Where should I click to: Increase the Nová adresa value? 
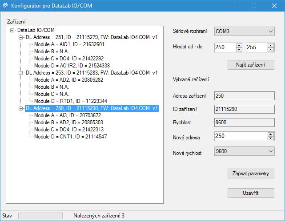(271, 134)
